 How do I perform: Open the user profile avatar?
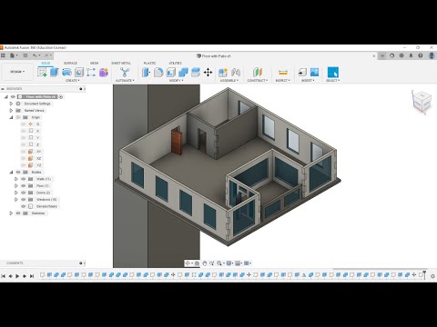(x=432, y=55)
